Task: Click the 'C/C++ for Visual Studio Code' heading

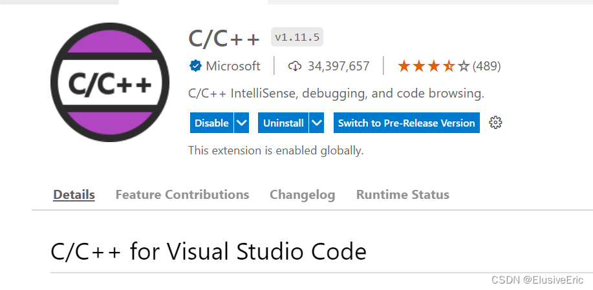Action: click(208, 251)
